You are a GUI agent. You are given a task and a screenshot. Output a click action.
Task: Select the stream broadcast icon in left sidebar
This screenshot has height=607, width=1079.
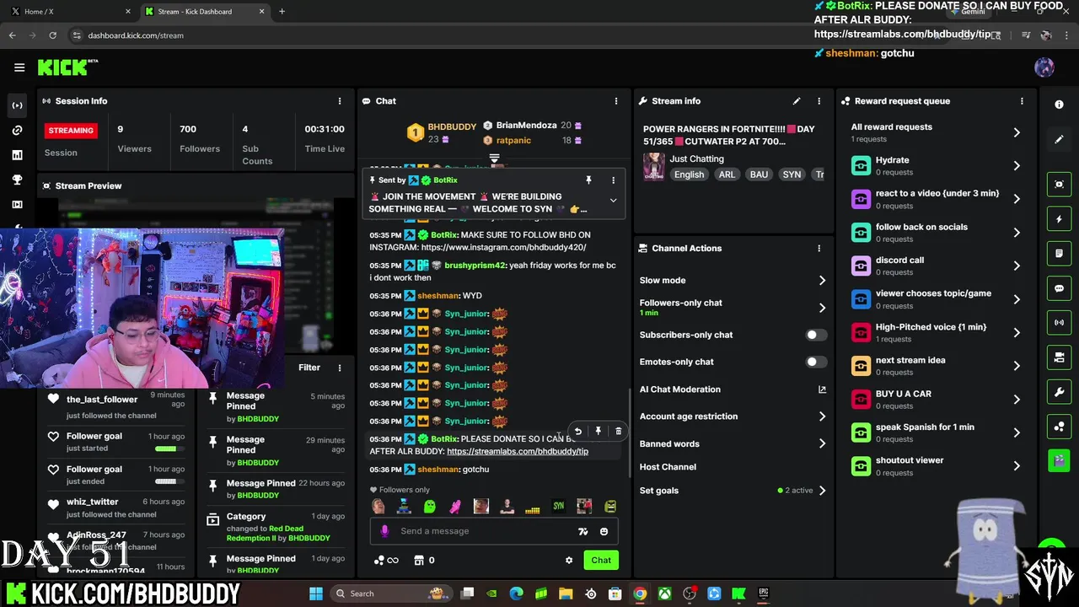[x=17, y=105]
